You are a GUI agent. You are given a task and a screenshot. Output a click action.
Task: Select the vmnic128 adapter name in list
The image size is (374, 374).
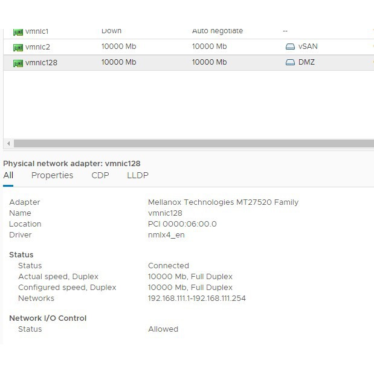[x=41, y=62]
